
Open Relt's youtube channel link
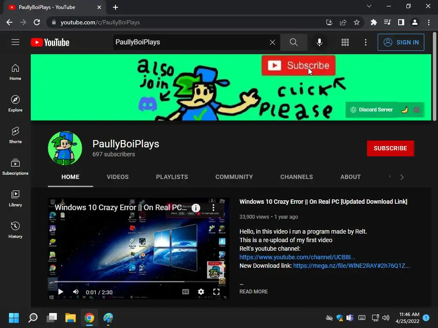[297, 257]
